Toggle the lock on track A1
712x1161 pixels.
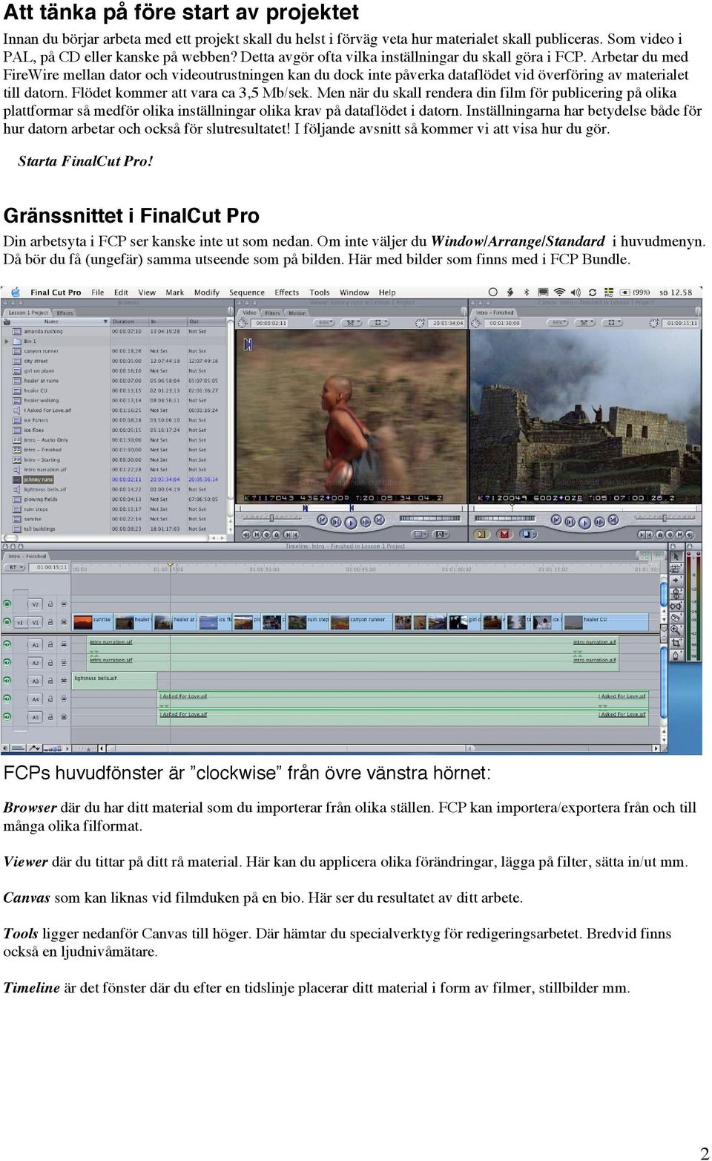(x=50, y=644)
